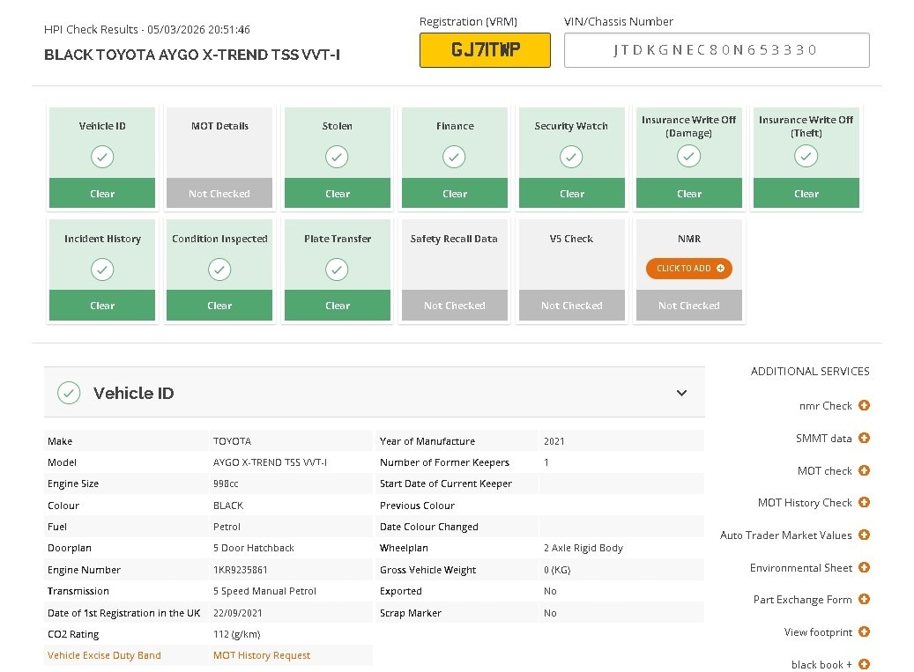Open the Vehicle ID section header

(134, 393)
